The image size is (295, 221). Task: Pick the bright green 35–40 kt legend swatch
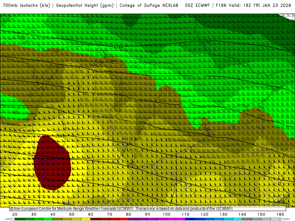(48, 219)
